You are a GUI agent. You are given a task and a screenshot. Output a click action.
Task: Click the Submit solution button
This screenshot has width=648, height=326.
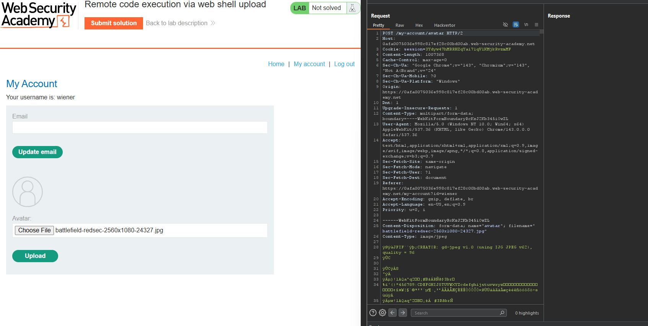(x=114, y=23)
